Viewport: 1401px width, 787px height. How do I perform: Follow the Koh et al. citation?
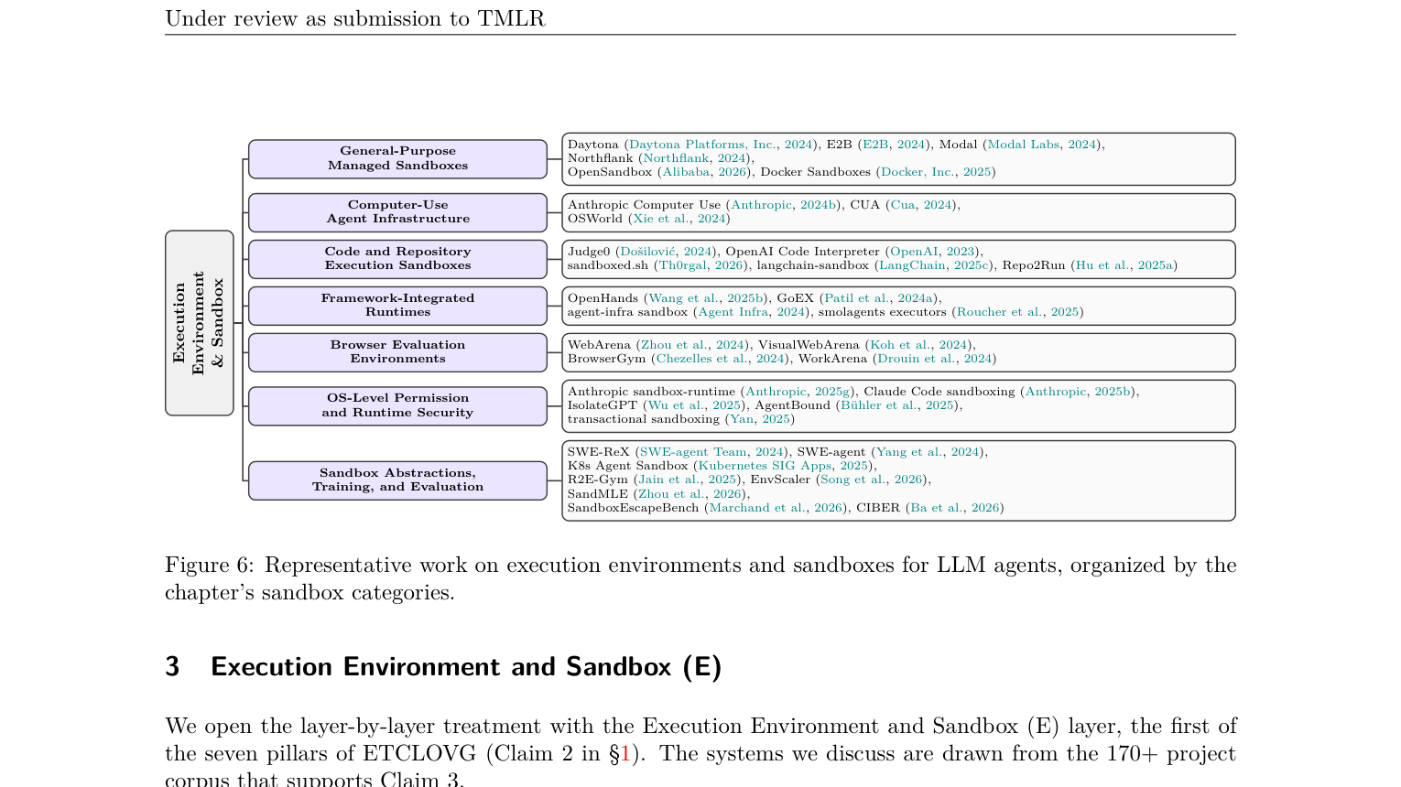[919, 345]
